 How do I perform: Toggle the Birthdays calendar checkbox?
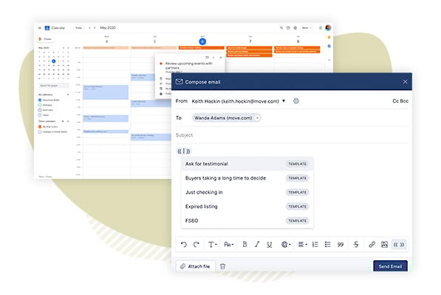40,105
